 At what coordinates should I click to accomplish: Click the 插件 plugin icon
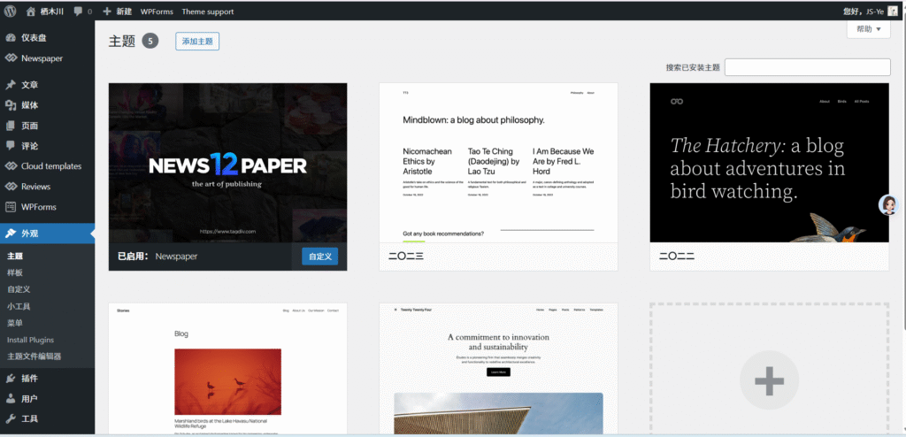click(11, 379)
